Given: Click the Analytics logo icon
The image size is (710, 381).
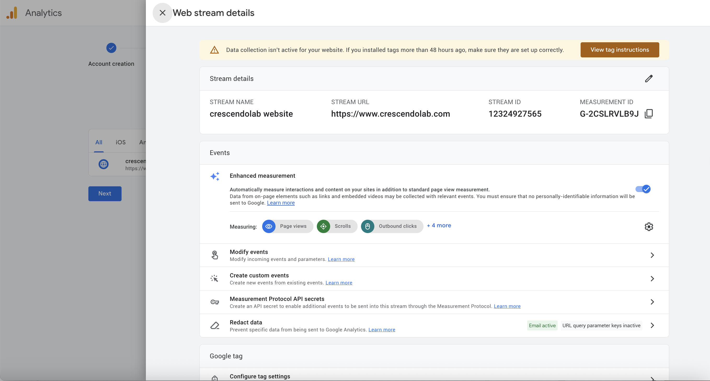Looking at the screenshot, I should [x=12, y=13].
